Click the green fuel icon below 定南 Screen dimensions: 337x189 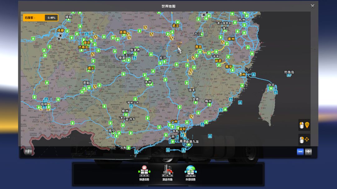pyautogui.click(x=195, y=102)
